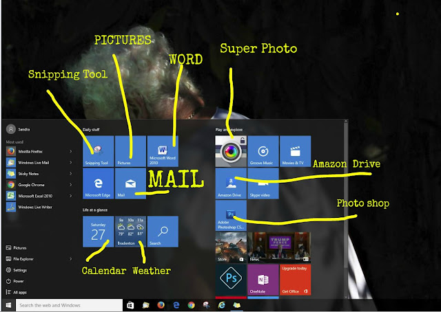Image resolution: width=441 pixels, height=312 pixels.
Task: Open Microsoft Edge from the taskbar
Action: tap(176, 305)
